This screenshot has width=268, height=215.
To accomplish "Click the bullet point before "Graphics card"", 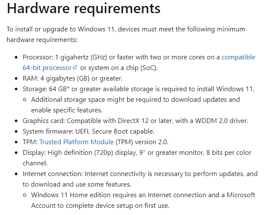I will point(17,121).
